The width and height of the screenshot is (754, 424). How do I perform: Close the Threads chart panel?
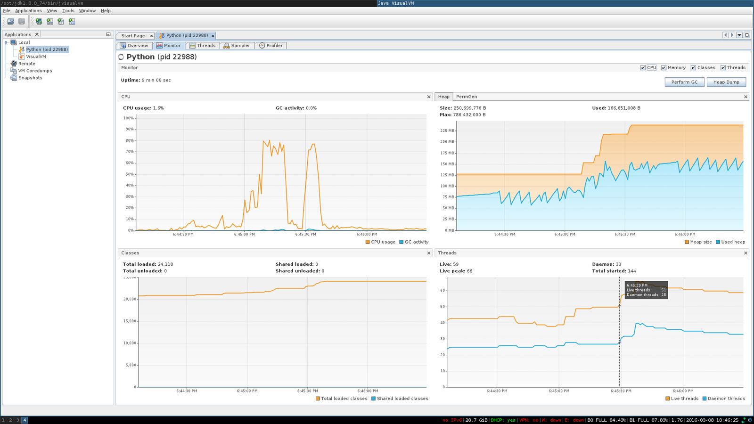[x=746, y=253]
